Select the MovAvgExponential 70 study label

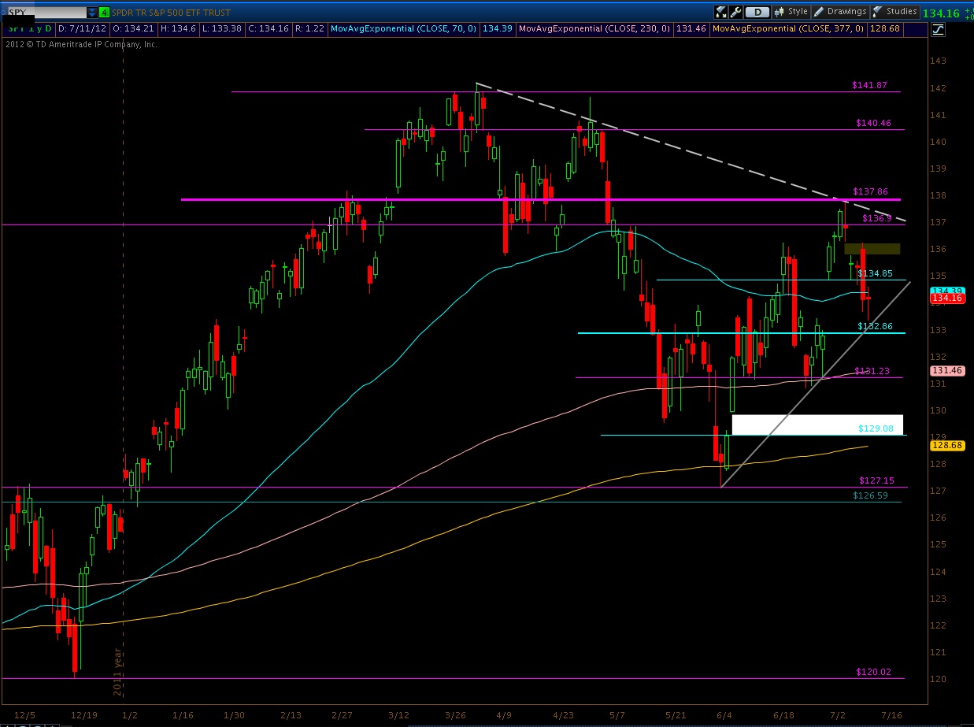pyautogui.click(x=404, y=28)
